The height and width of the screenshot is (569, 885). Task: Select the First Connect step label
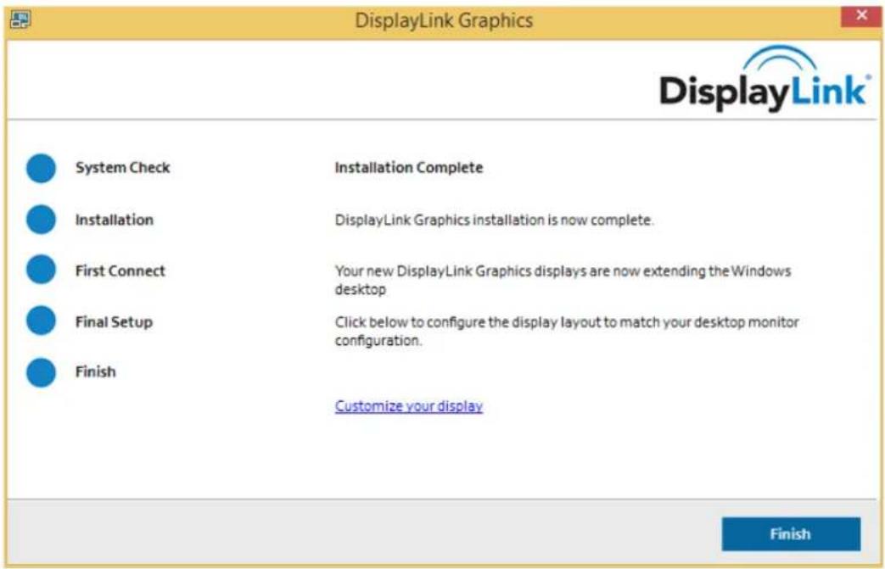120,271
